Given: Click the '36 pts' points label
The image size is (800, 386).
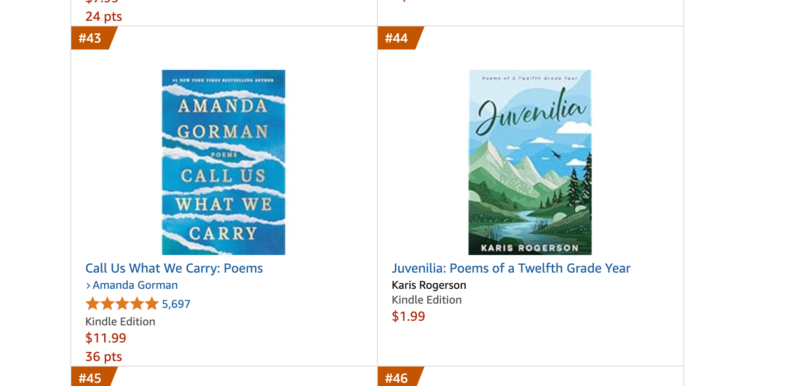Looking at the screenshot, I should [104, 356].
